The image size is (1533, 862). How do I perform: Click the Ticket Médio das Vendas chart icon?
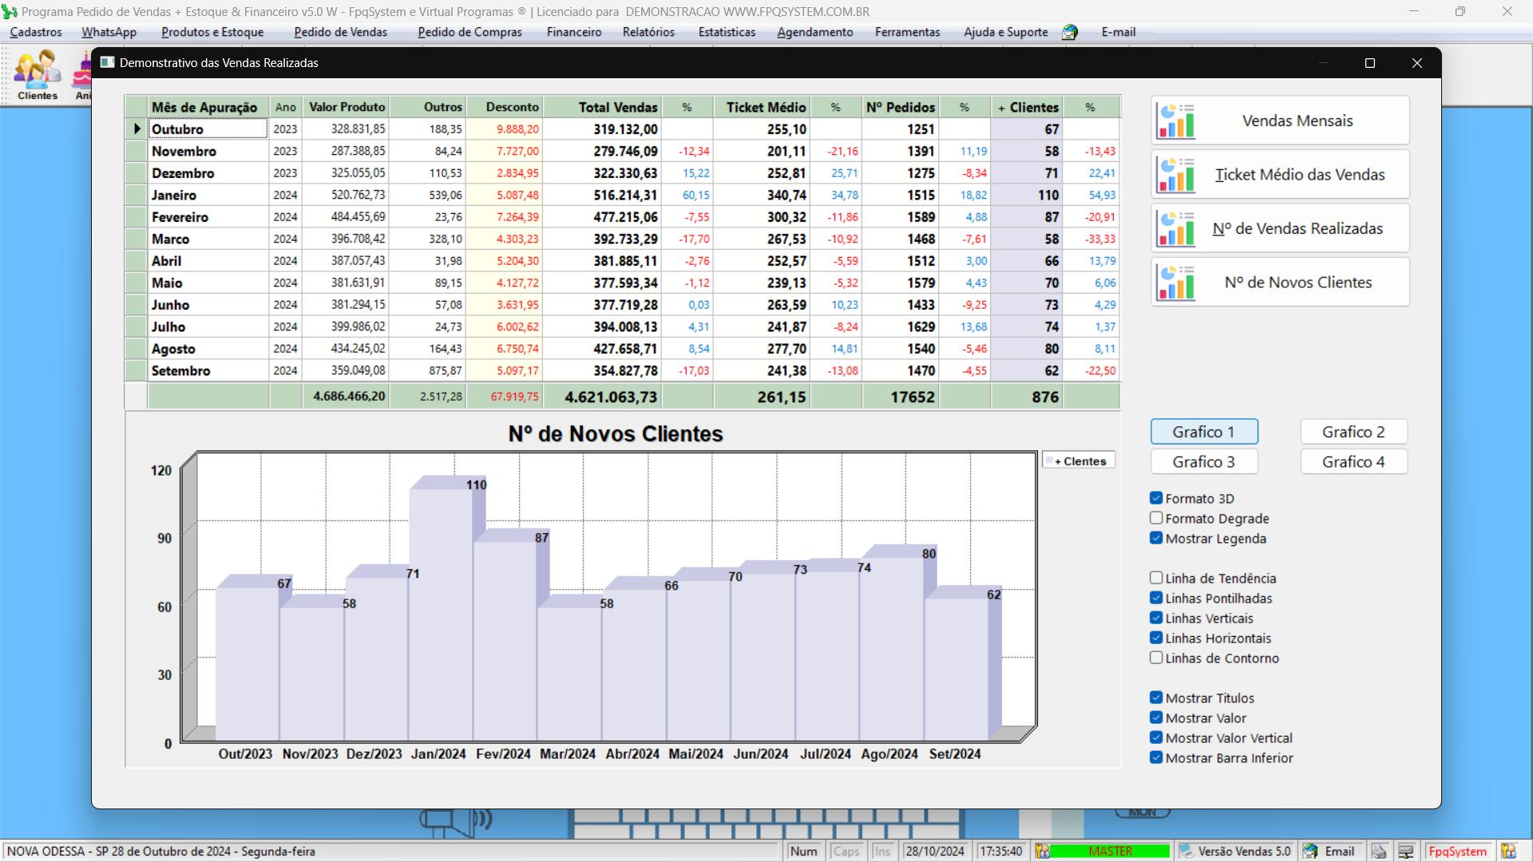pyautogui.click(x=1175, y=175)
